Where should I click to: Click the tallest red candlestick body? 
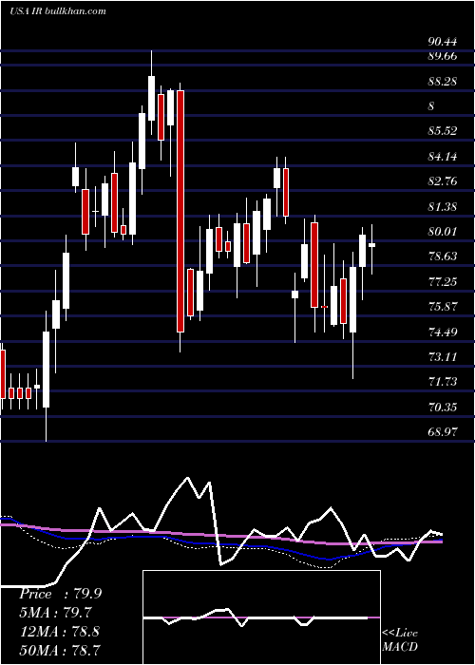181,211
